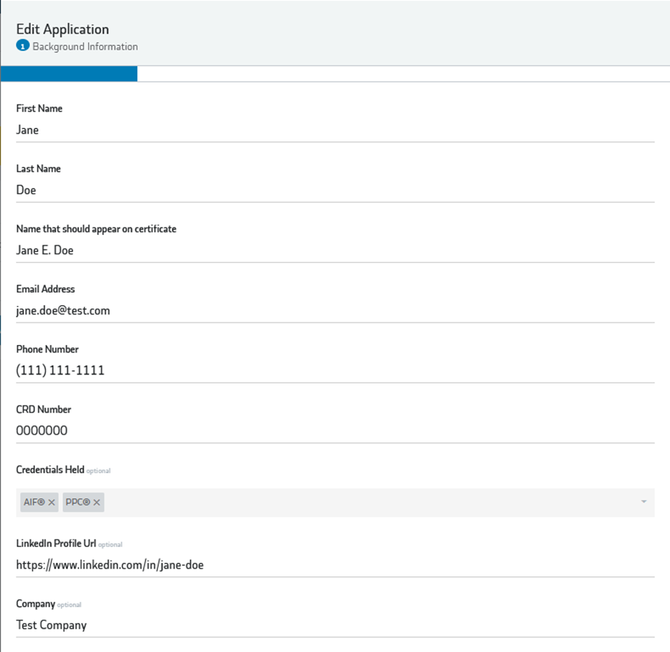Expand the Credentials Held dropdown arrow

tap(643, 502)
